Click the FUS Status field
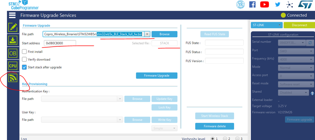This screenshot has width=315, height=140. coord(224,52)
